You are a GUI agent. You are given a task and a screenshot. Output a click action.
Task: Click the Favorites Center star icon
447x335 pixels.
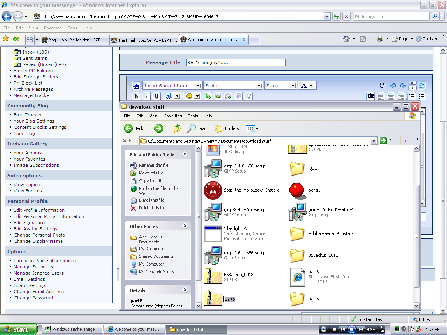click(6, 39)
